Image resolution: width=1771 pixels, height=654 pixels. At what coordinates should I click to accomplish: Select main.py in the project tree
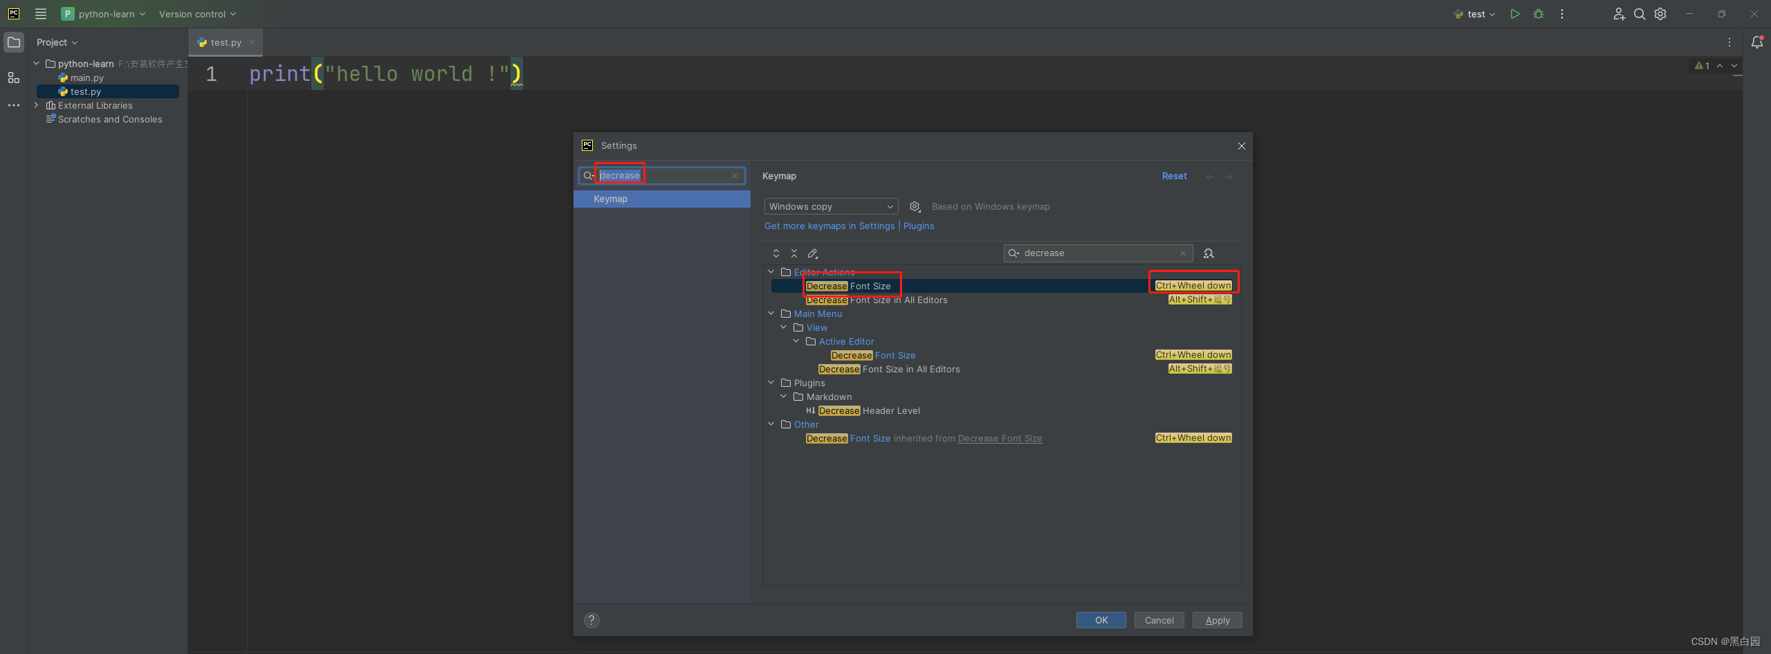(x=86, y=78)
